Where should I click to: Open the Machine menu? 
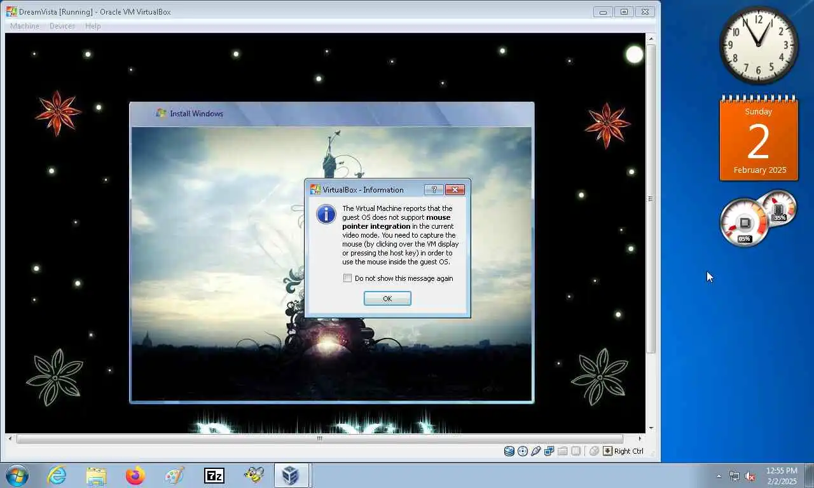point(25,26)
